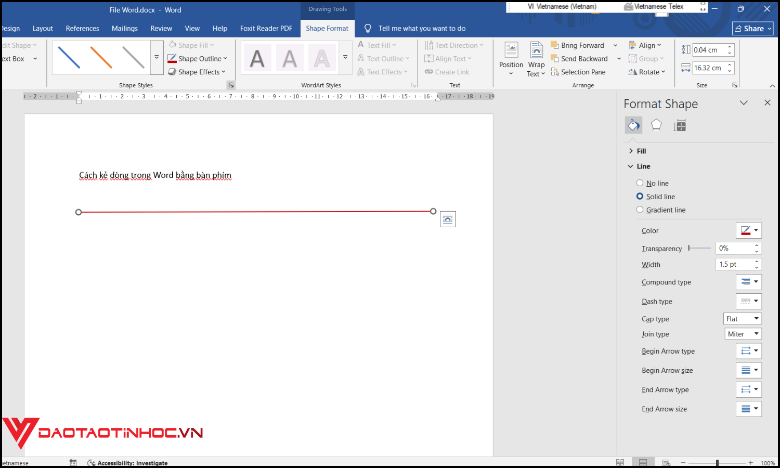Open the Review ribbon tab
Screen dimensions: 780x468
coord(161,29)
